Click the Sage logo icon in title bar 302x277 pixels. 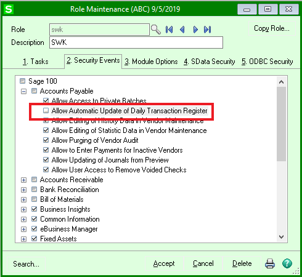pos(9,9)
